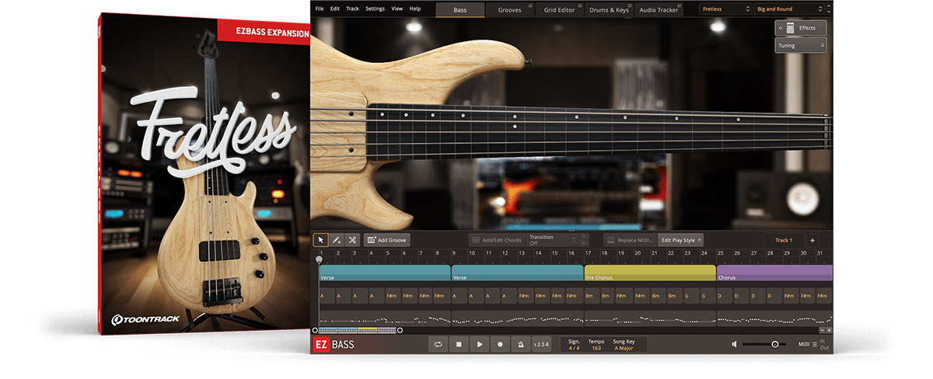Viewport: 933px width, 379px height.
Task: Start playback with Play button
Action: [x=480, y=344]
